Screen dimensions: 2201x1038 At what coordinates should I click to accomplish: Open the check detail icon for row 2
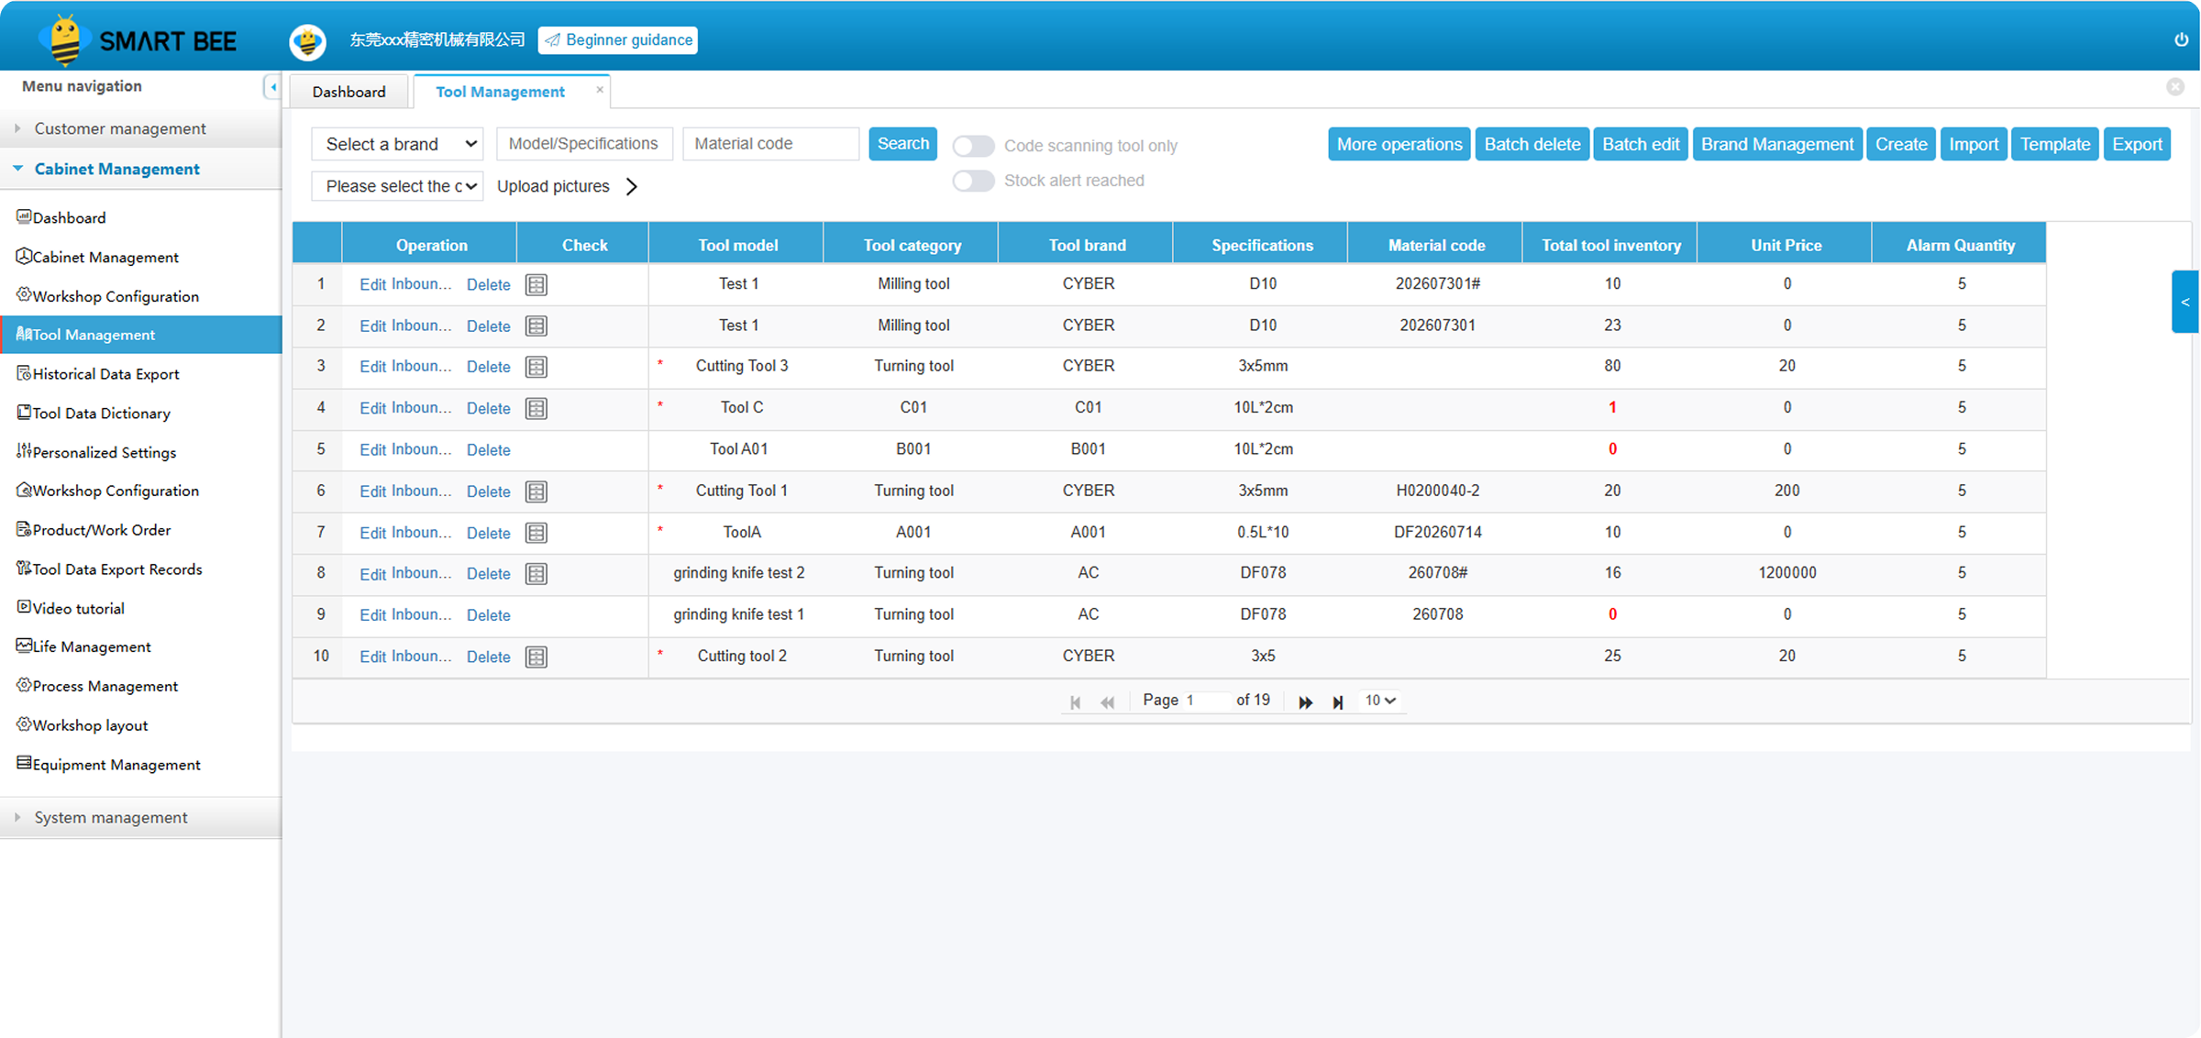click(536, 326)
